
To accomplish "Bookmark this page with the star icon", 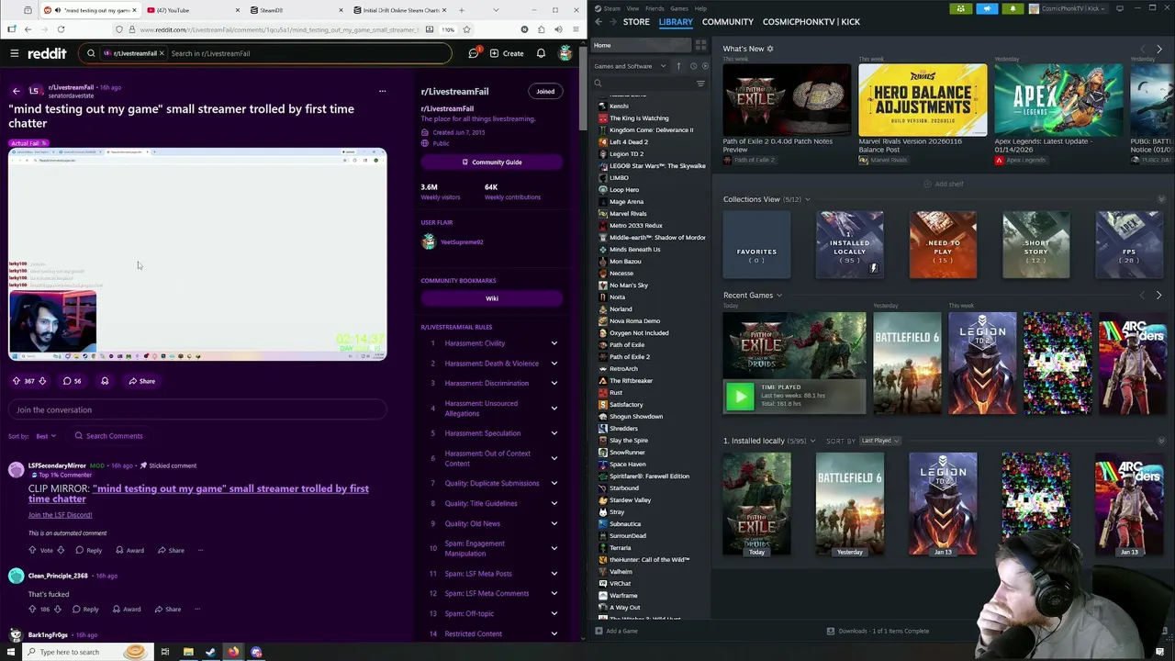I will pyautogui.click(x=466, y=29).
